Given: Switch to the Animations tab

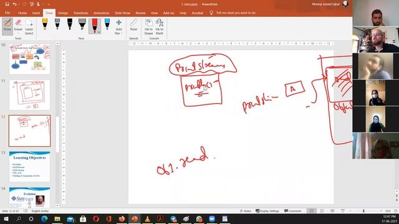Looking at the screenshot, I should coord(101,12).
